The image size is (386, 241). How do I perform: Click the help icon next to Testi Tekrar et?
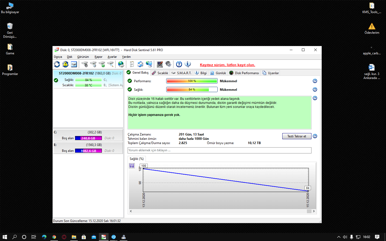tap(315, 136)
